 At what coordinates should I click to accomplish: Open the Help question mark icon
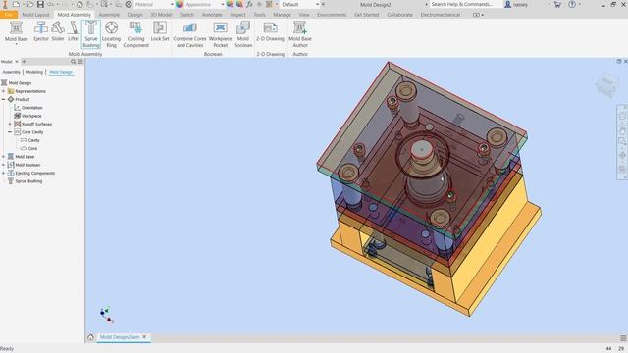pos(572,4)
